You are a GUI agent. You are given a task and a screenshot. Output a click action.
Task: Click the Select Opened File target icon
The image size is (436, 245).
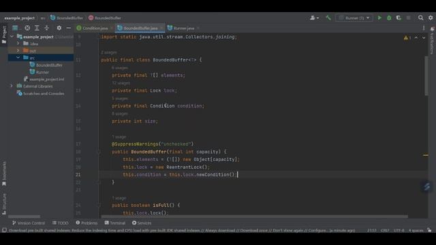[27, 28]
